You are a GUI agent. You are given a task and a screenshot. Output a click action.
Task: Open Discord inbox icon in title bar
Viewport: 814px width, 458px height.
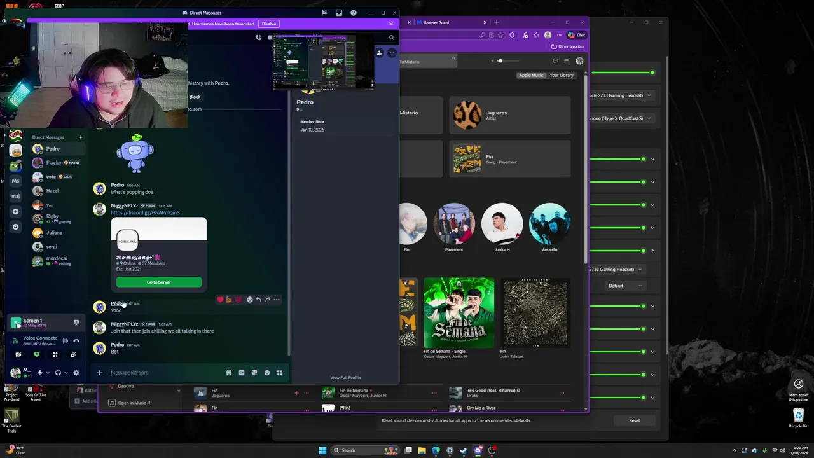click(339, 13)
